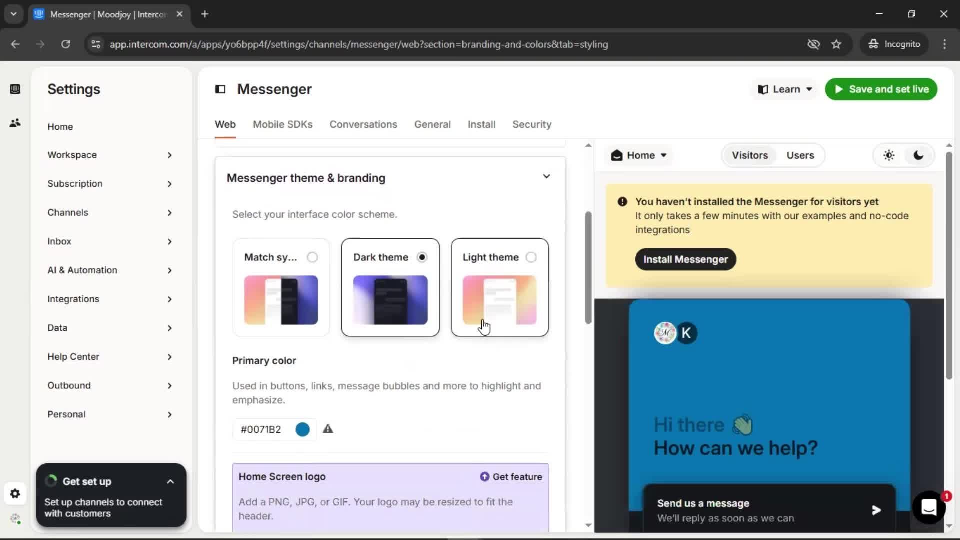Select the Dark theme radio button
Viewport: 960px width, 540px height.
coord(422,257)
